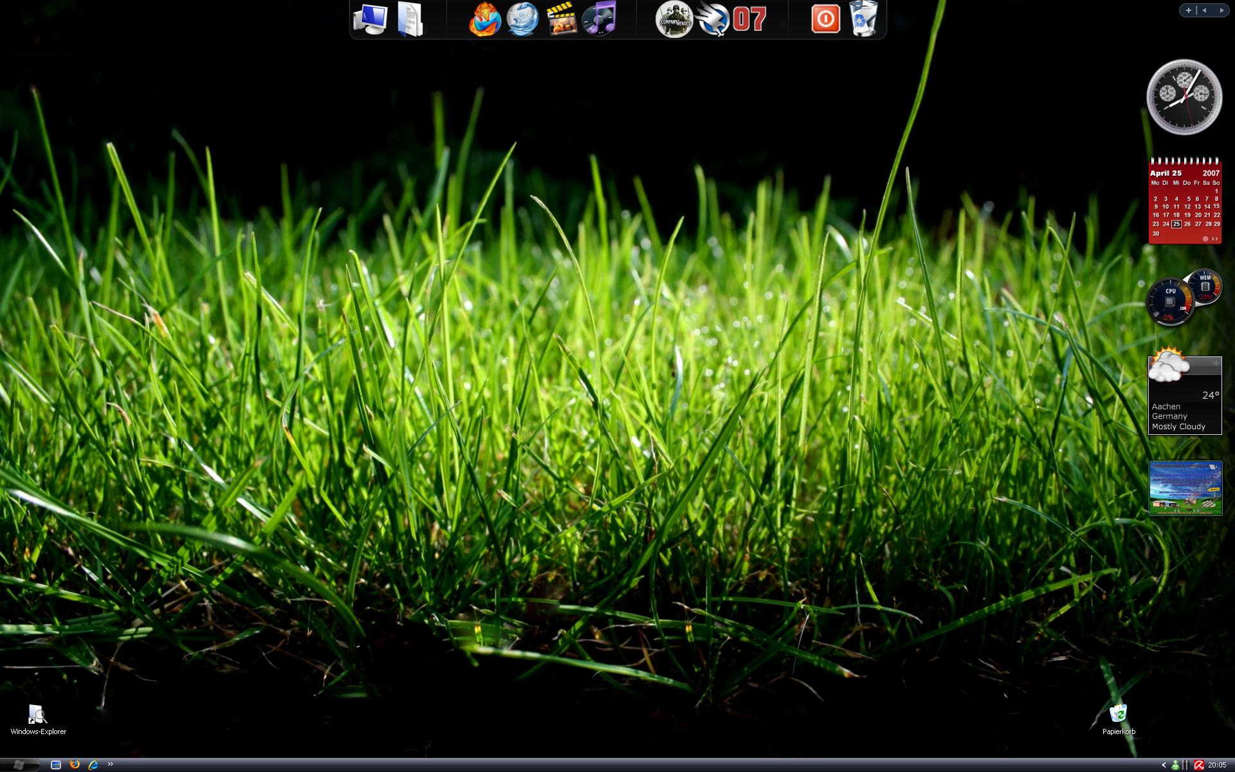Click the slideshow gadget thumbnail
Viewport: 1235px width, 772px height.
(x=1185, y=488)
